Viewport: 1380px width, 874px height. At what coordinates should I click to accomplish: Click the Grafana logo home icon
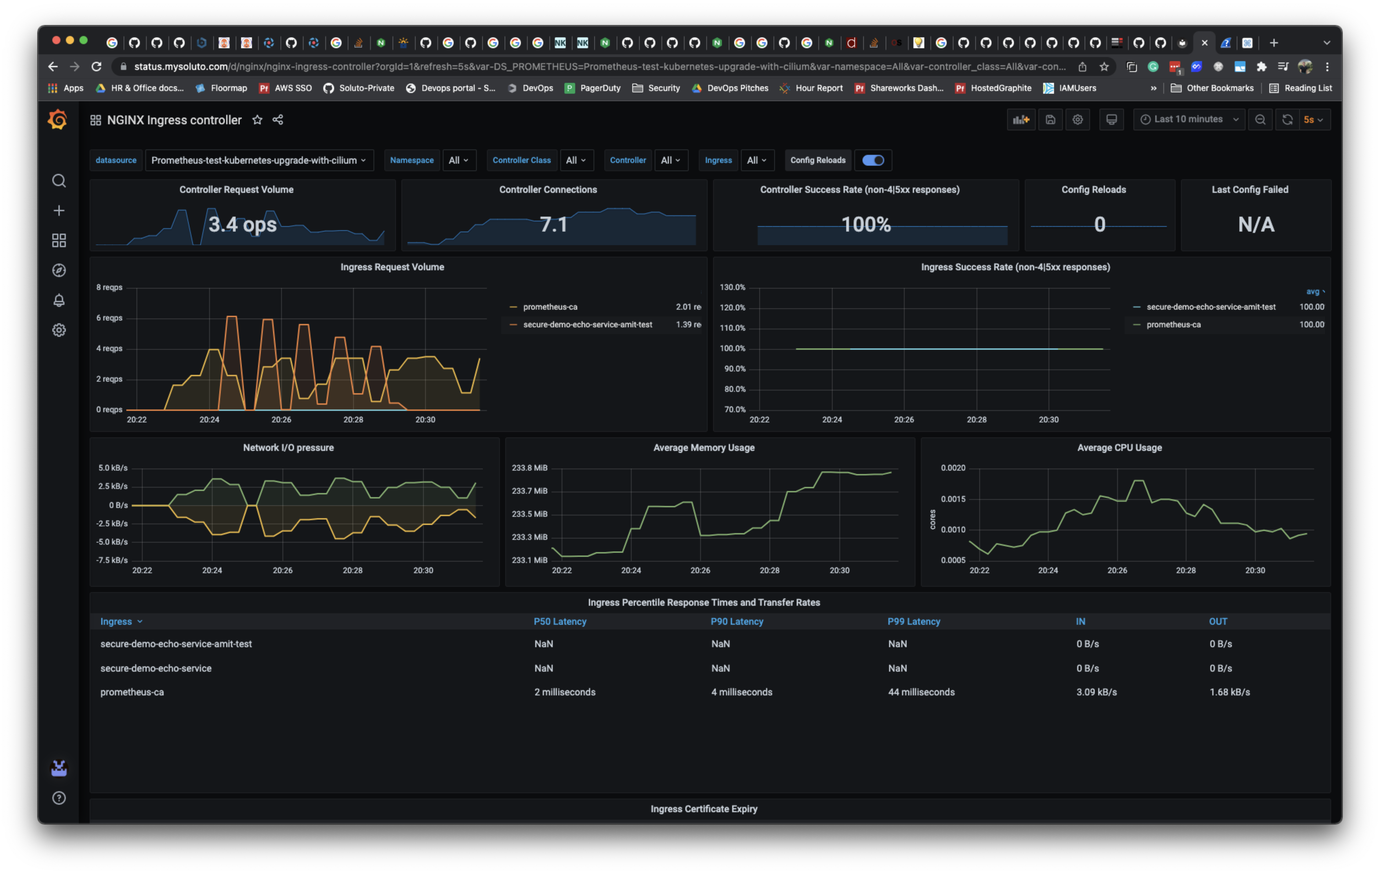58,120
